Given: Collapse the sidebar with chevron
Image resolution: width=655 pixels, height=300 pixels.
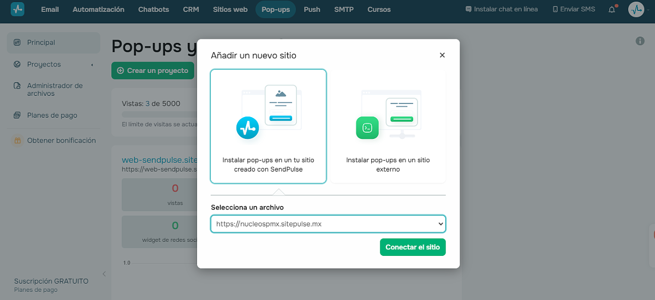Looking at the screenshot, I should point(104,274).
